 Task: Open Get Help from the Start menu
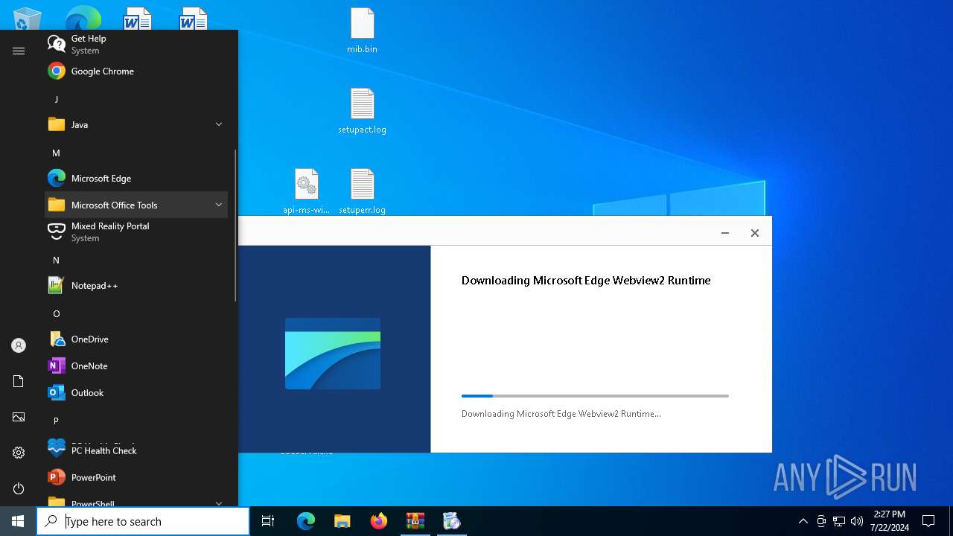pyautogui.click(x=136, y=44)
